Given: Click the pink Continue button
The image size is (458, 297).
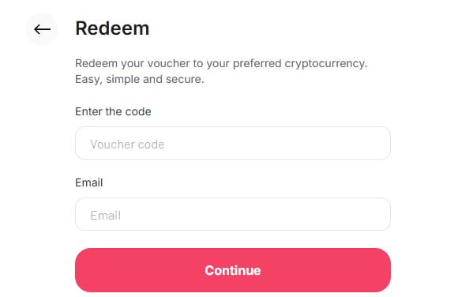Looking at the screenshot, I should click(x=233, y=270).
